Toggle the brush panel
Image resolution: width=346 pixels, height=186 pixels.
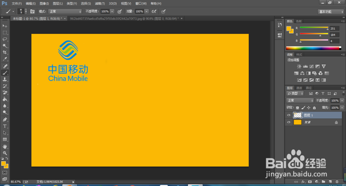32,11
